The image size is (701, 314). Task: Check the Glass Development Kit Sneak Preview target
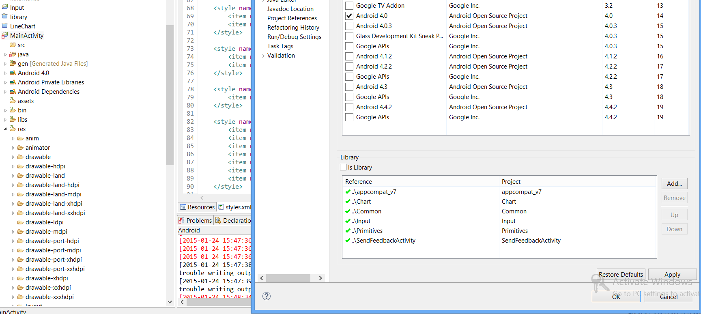click(x=349, y=36)
